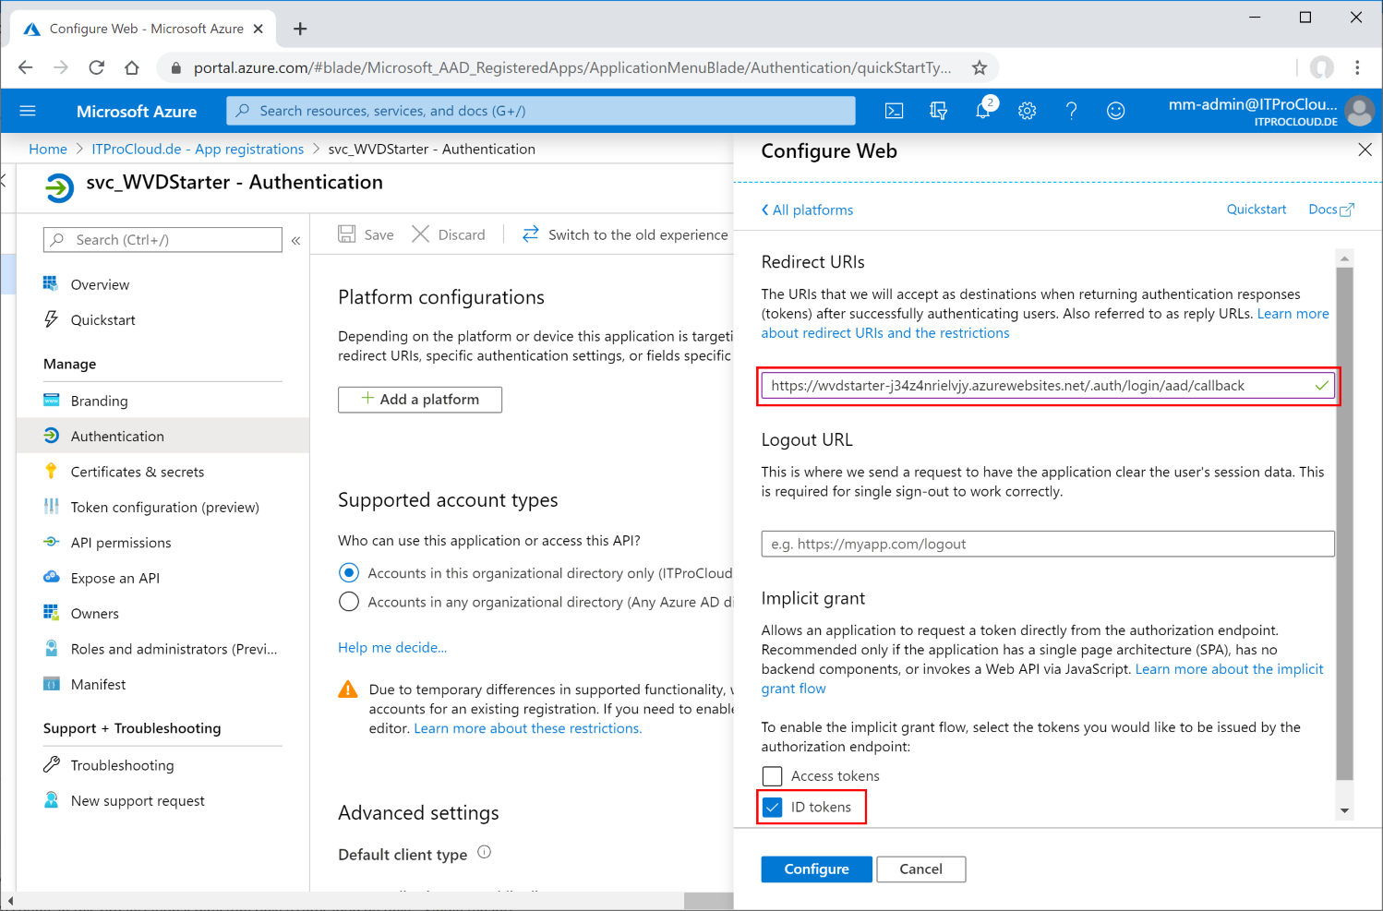The image size is (1383, 911).
Task: Open the Docs external link
Action: (1330, 210)
